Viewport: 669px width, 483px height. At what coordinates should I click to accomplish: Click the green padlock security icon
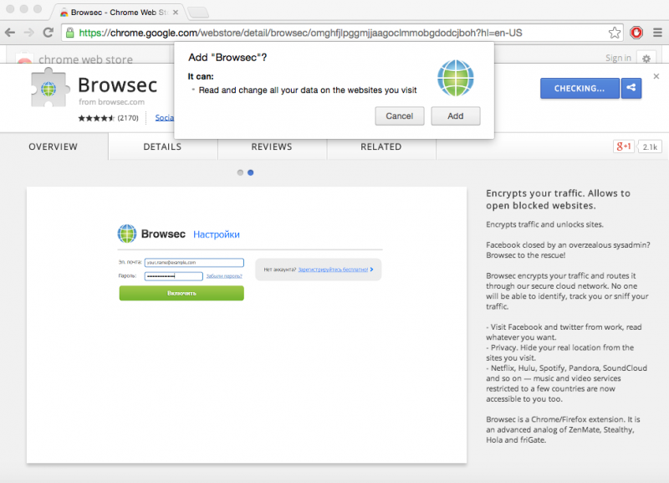pos(70,33)
